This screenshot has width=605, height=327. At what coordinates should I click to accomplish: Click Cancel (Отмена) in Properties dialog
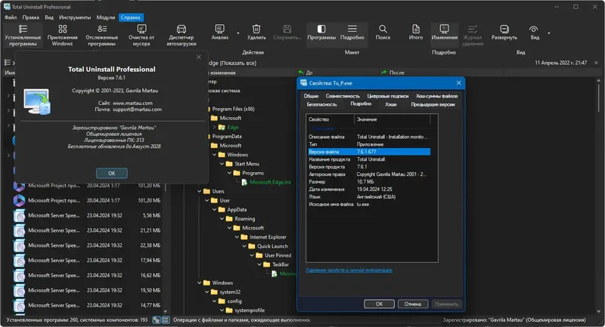pos(412,304)
